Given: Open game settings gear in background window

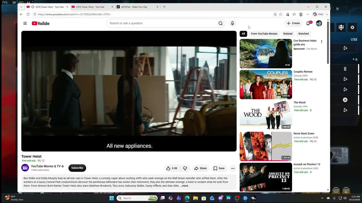Looking at the screenshot, I should click(x=352, y=27).
